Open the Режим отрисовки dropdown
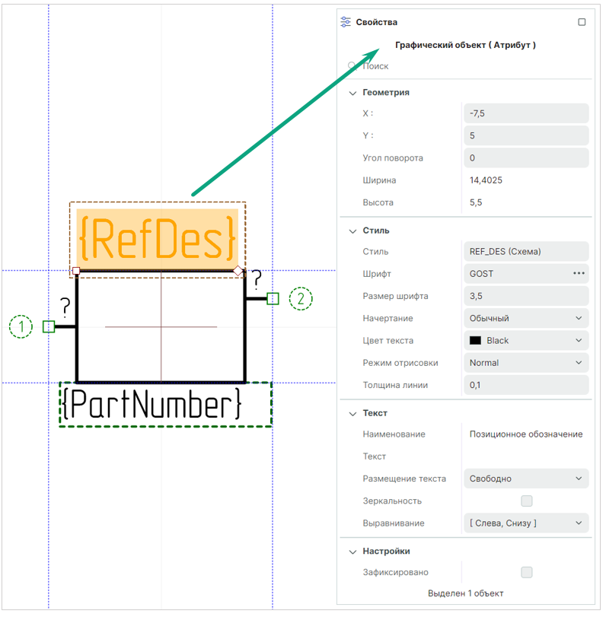 pos(526,363)
